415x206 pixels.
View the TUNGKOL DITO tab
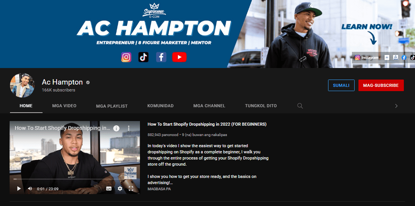(x=261, y=106)
